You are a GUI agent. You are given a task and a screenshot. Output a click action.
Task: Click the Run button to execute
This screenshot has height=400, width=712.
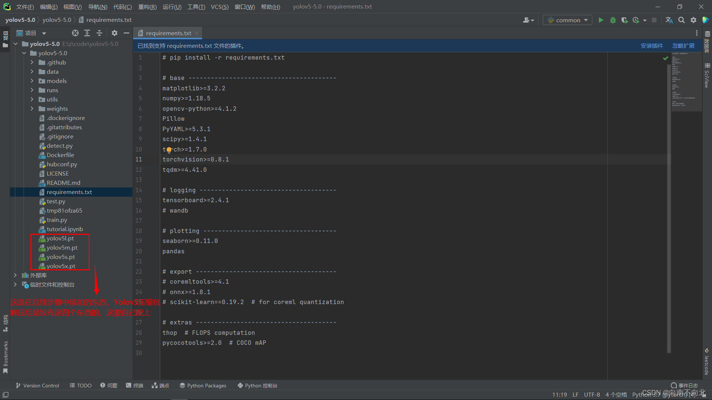[x=600, y=20]
